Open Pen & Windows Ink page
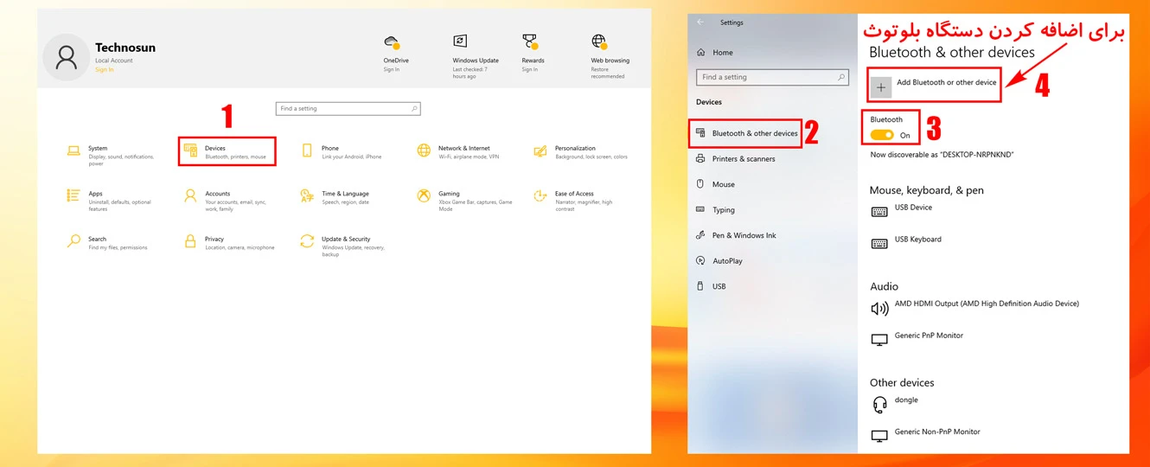The width and height of the screenshot is (1150, 467). (x=744, y=235)
